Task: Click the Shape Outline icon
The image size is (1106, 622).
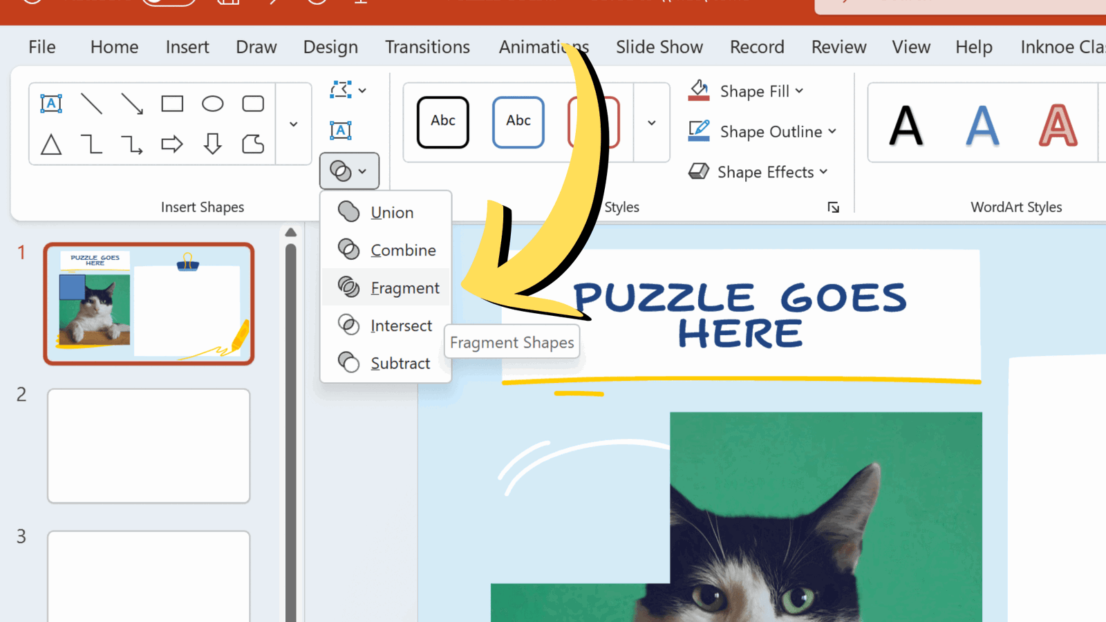Action: [699, 131]
